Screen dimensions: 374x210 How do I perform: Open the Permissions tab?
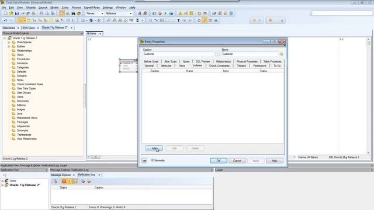[x=259, y=66]
